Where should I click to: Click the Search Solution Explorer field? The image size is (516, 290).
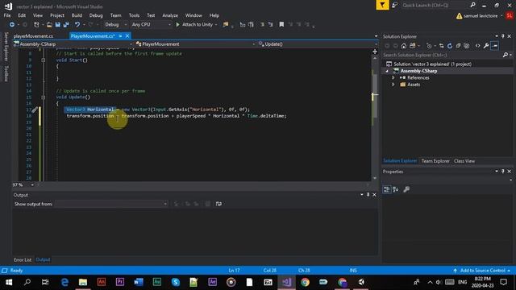[x=443, y=56]
